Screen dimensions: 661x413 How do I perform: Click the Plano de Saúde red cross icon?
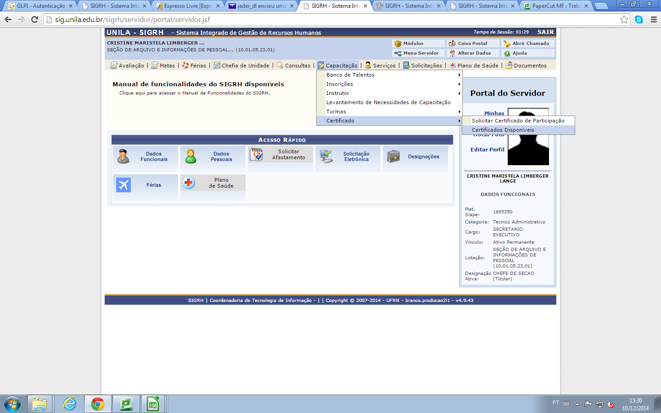(x=189, y=183)
